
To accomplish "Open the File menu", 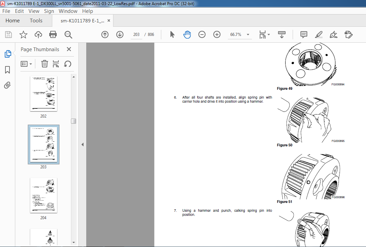I will tap(6, 11).
